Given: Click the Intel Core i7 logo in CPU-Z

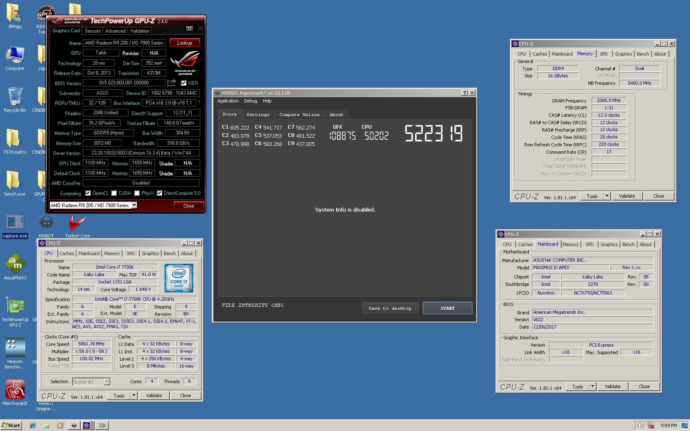Looking at the screenshot, I should tap(178, 278).
